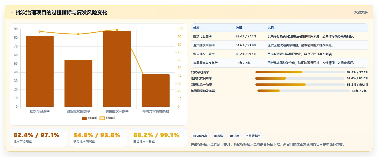
Task: Click the 退货批次回绑率 bar in the chart
Action: [x=78, y=83]
